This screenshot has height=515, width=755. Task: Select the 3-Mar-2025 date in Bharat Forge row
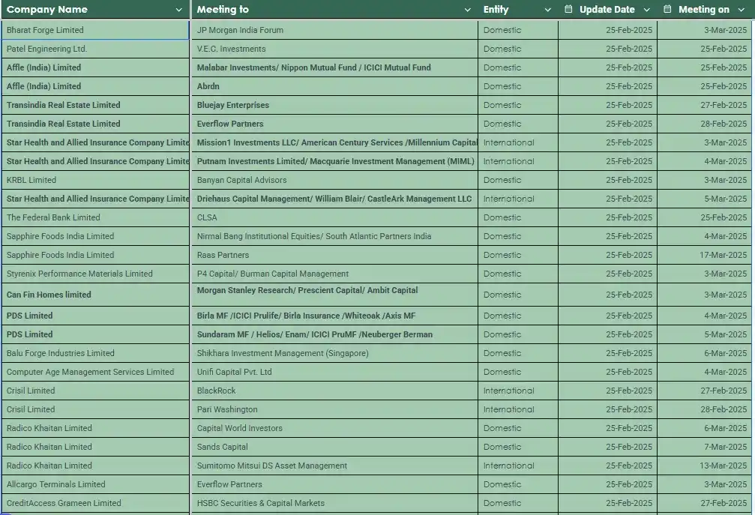coord(705,30)
